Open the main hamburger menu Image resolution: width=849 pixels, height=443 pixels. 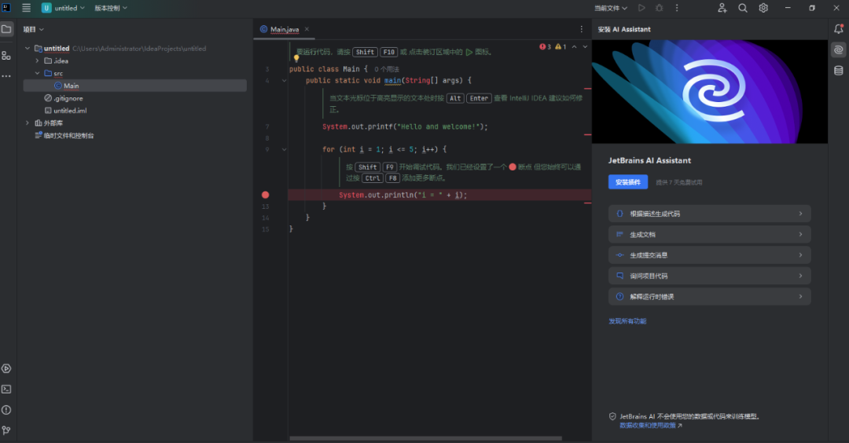pyautogui.click(x=26, y=8)
